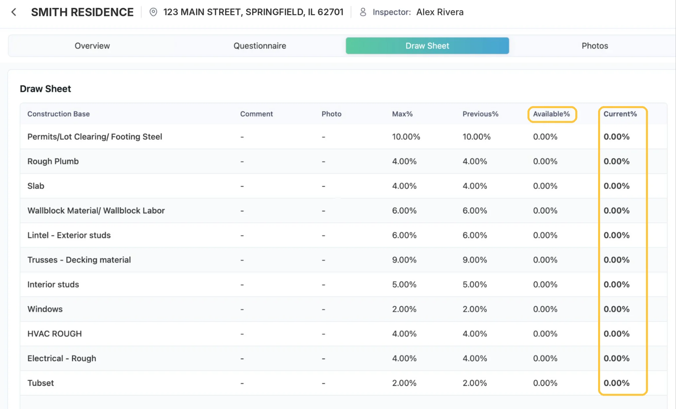Click the location pin icon
This screenshot has width=676, height=409.
pyautogui.click(x=153, y=12)
